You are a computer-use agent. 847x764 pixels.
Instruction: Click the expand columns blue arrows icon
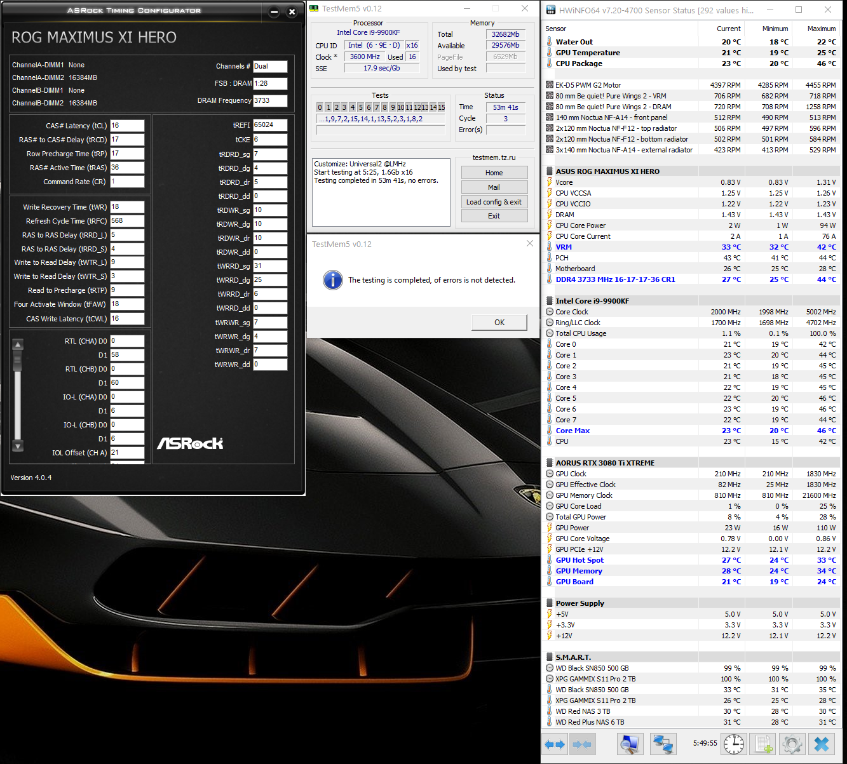point(555,744)
